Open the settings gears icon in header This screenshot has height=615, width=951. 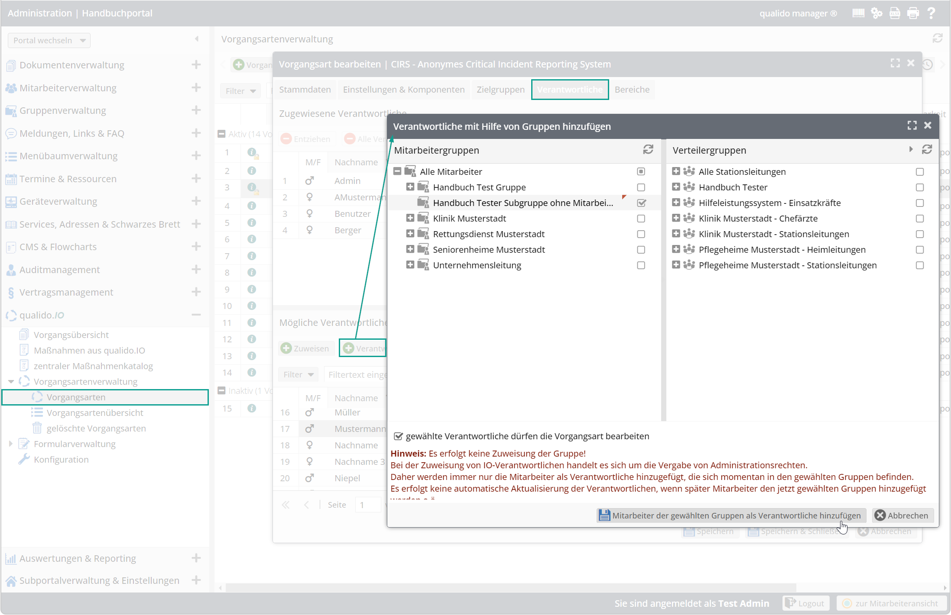(x=876, y=13)
